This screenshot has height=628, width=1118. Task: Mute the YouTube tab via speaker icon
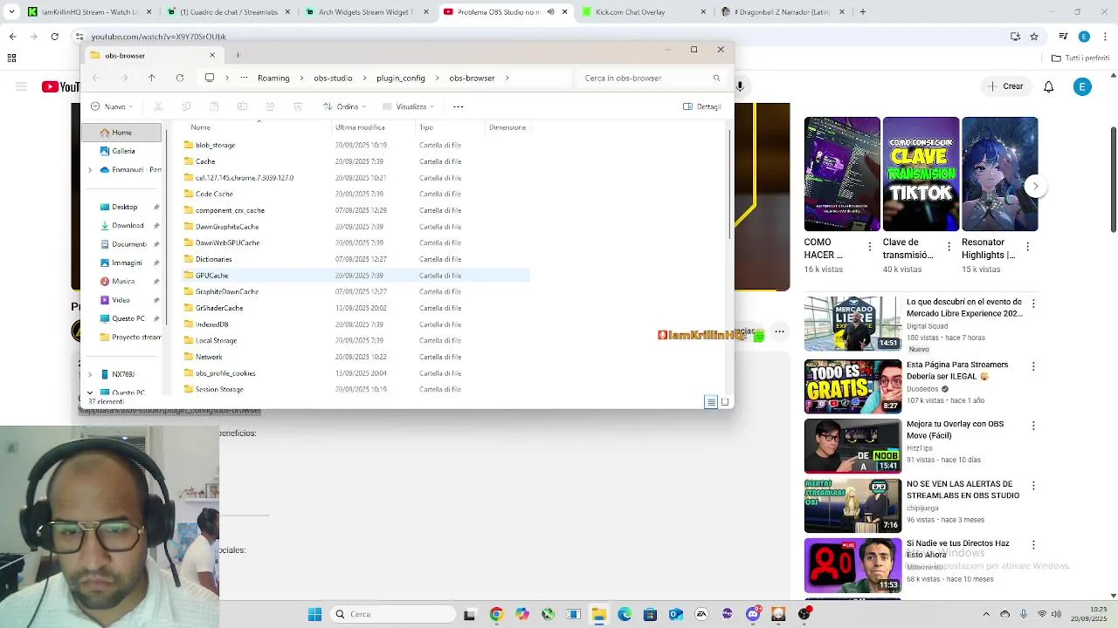550,11
